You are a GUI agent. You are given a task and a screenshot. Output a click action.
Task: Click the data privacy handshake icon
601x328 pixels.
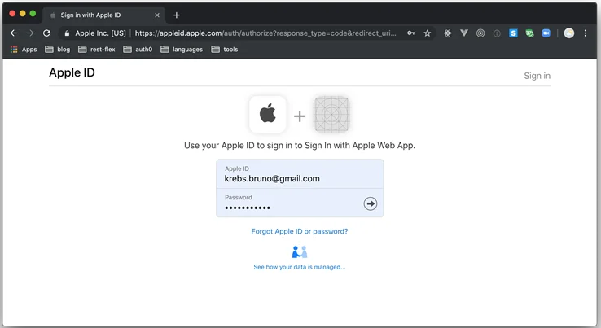point(300,252)
